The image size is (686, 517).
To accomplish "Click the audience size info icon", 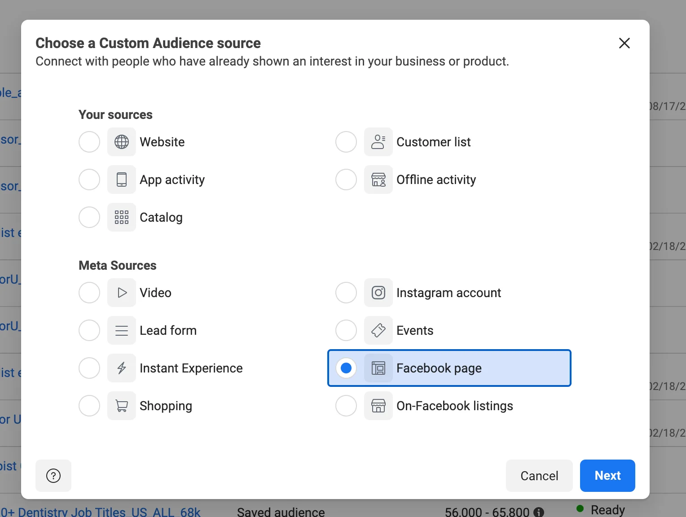I will pos(539,512).
